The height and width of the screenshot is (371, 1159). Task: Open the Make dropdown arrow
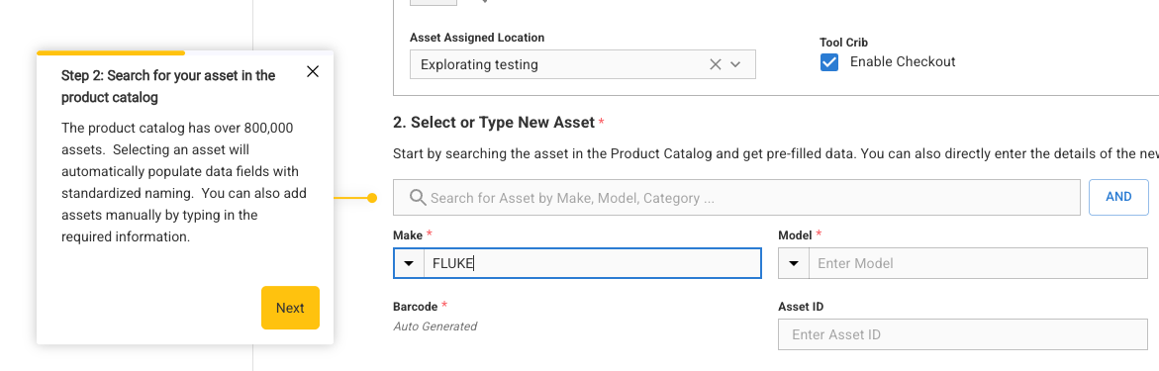pos(409,263)
